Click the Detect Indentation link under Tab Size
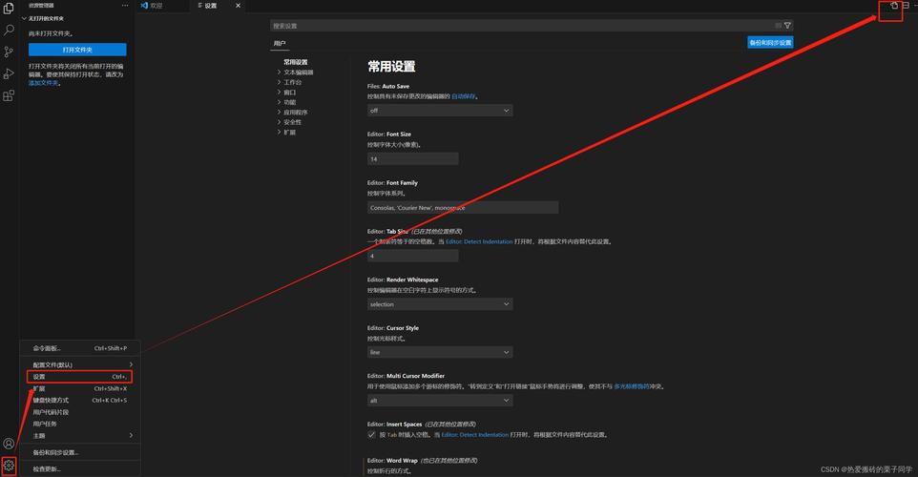The width and height of the screenshot is (918, 477). (x=479, y=241)
